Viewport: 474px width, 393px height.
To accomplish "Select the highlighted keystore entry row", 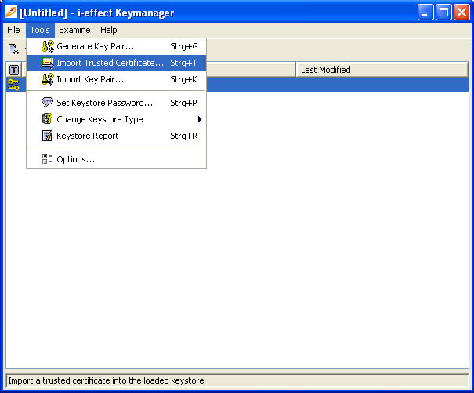I will (x=337, y=85).
